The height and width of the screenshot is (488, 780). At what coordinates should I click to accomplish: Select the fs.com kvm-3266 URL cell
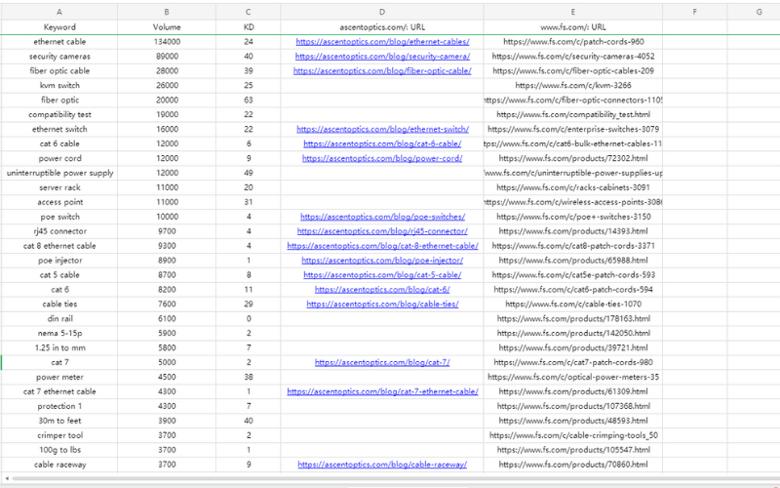(x=573, y=85)
